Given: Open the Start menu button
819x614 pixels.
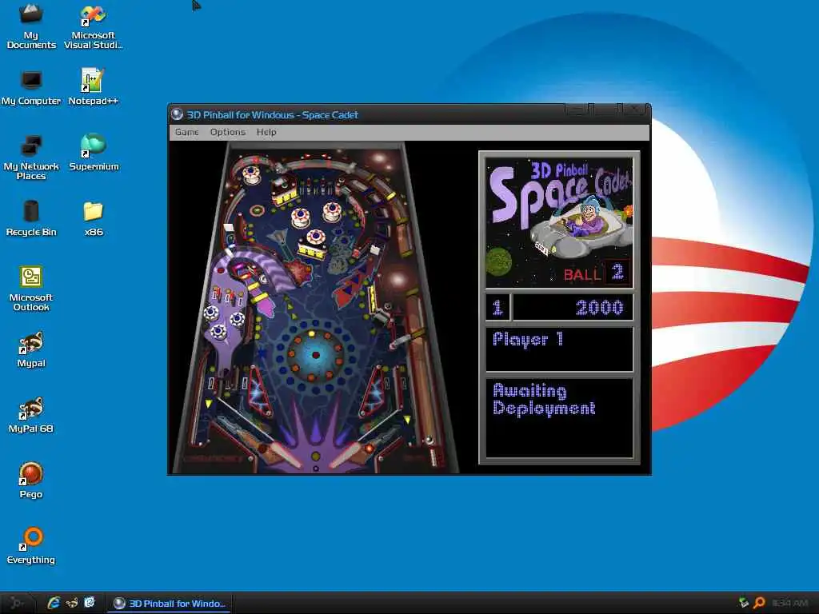Looking at the screenshot, I should 16,603.
